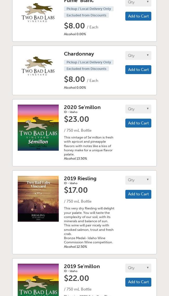Click the 2020 Sémillon label image
Screen dimensions: 169x296
pos(38,128)
